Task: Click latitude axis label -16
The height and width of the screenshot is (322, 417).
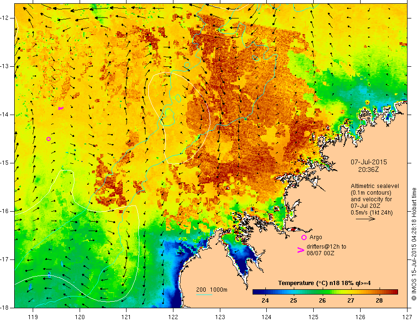Action: tap(5, 211)
